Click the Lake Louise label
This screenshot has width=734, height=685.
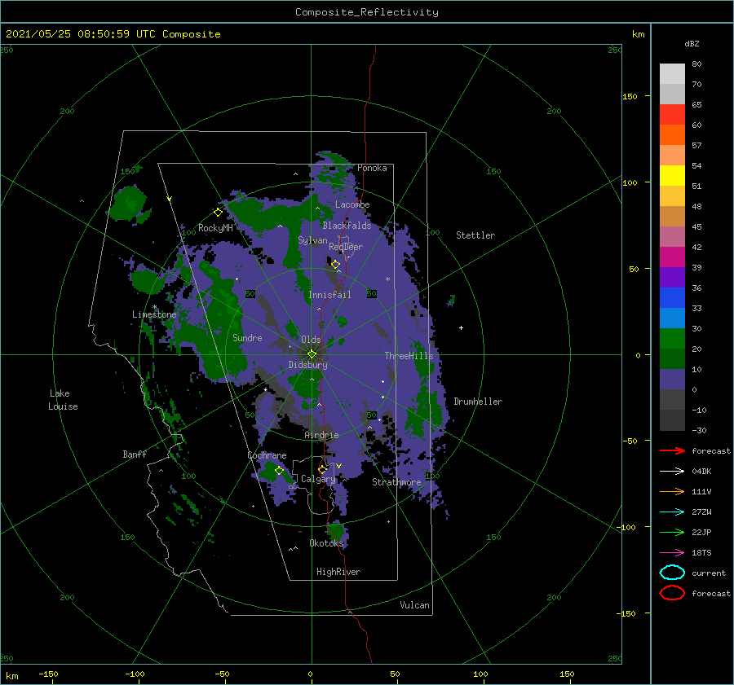pos(63,400)
